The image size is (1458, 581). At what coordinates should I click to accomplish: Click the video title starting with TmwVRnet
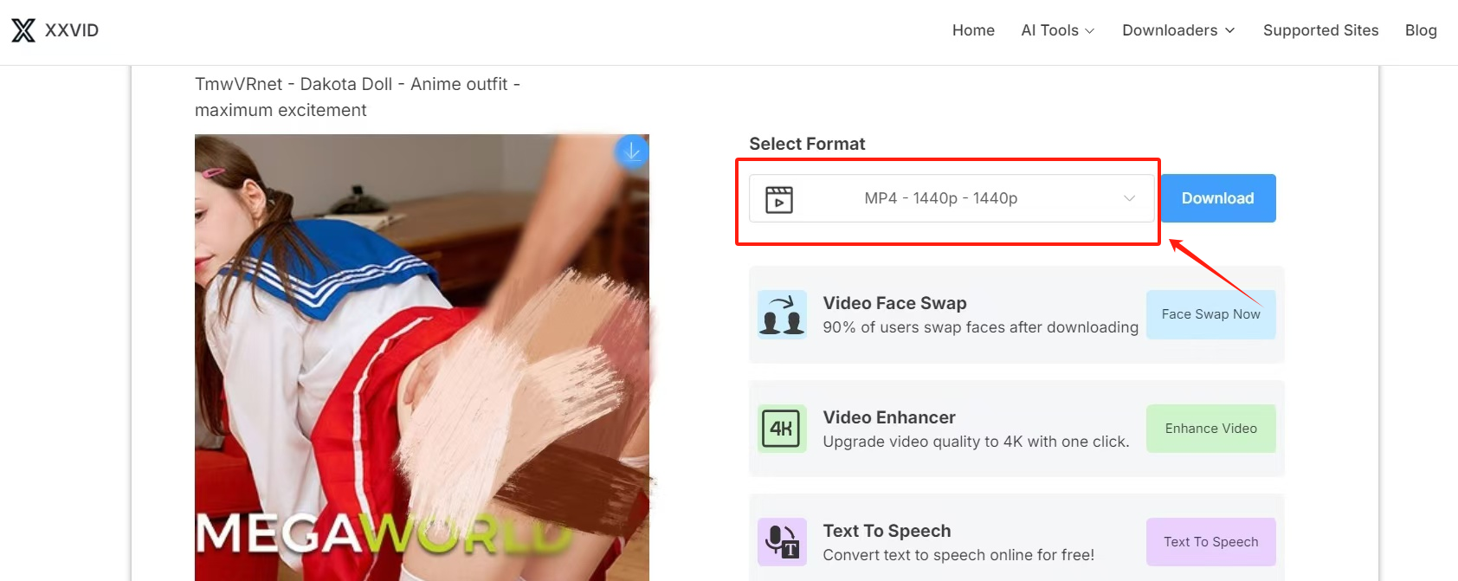click(357, 97)
